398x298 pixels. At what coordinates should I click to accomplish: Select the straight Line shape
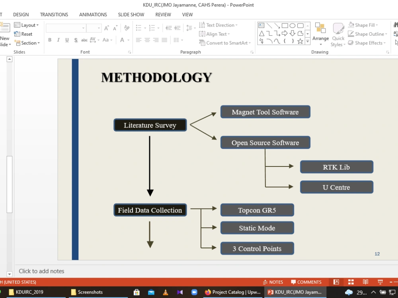[x=269, y=25]
